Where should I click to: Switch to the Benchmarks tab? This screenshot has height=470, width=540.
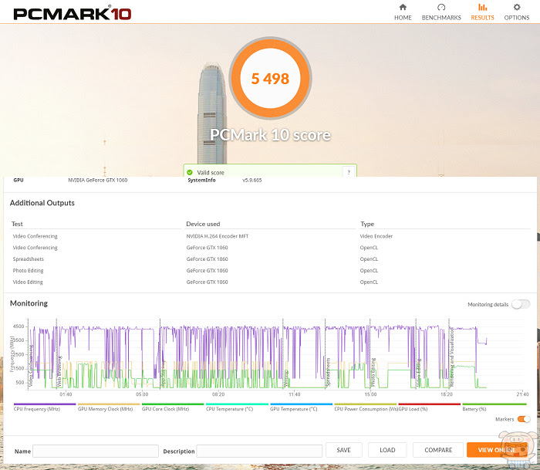pyautogui.click(x=441, y=12)
